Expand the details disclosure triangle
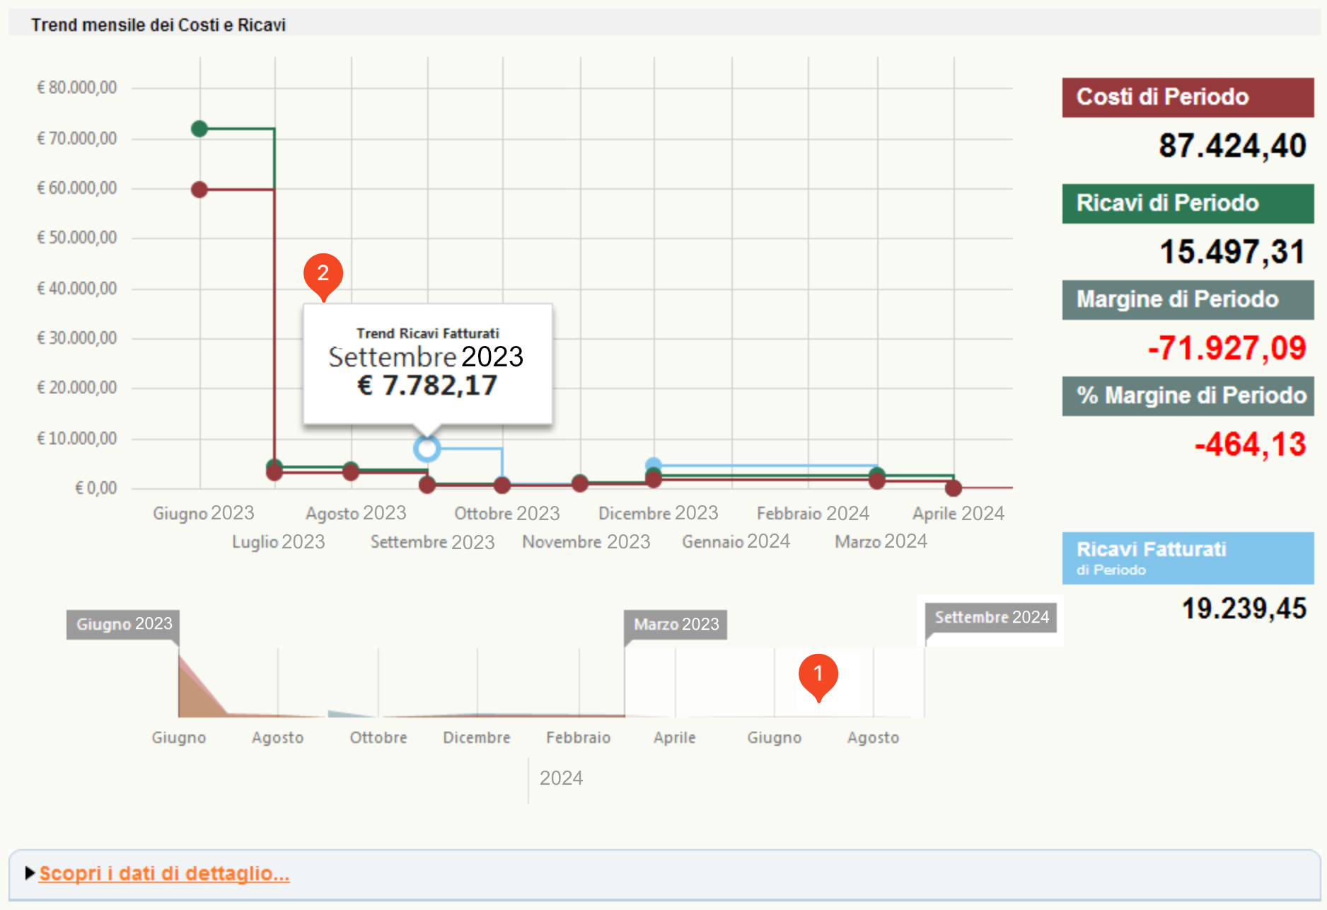 pyautogui.click(x=30, y=873)
